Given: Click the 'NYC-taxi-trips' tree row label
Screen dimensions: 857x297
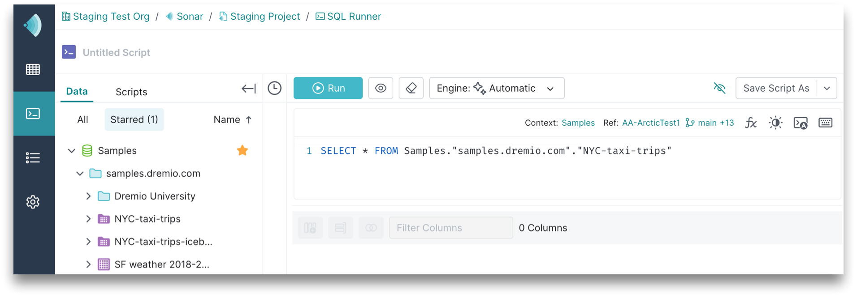Looking at the screenshot, I should click(147, 219).
